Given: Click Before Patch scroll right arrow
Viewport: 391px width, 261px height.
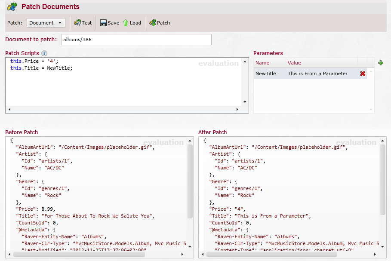Looking at the screenshot, I should click(182, 254).
